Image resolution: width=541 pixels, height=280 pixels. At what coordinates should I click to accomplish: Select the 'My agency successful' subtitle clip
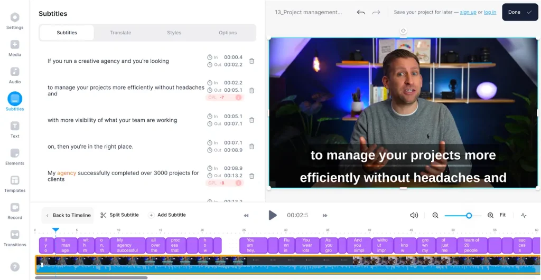click(x=127, y=246)
